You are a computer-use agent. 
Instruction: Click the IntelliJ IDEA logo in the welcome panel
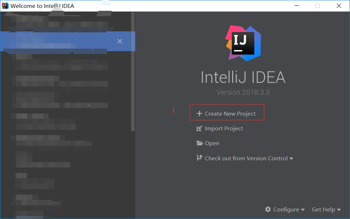(243, 43)
